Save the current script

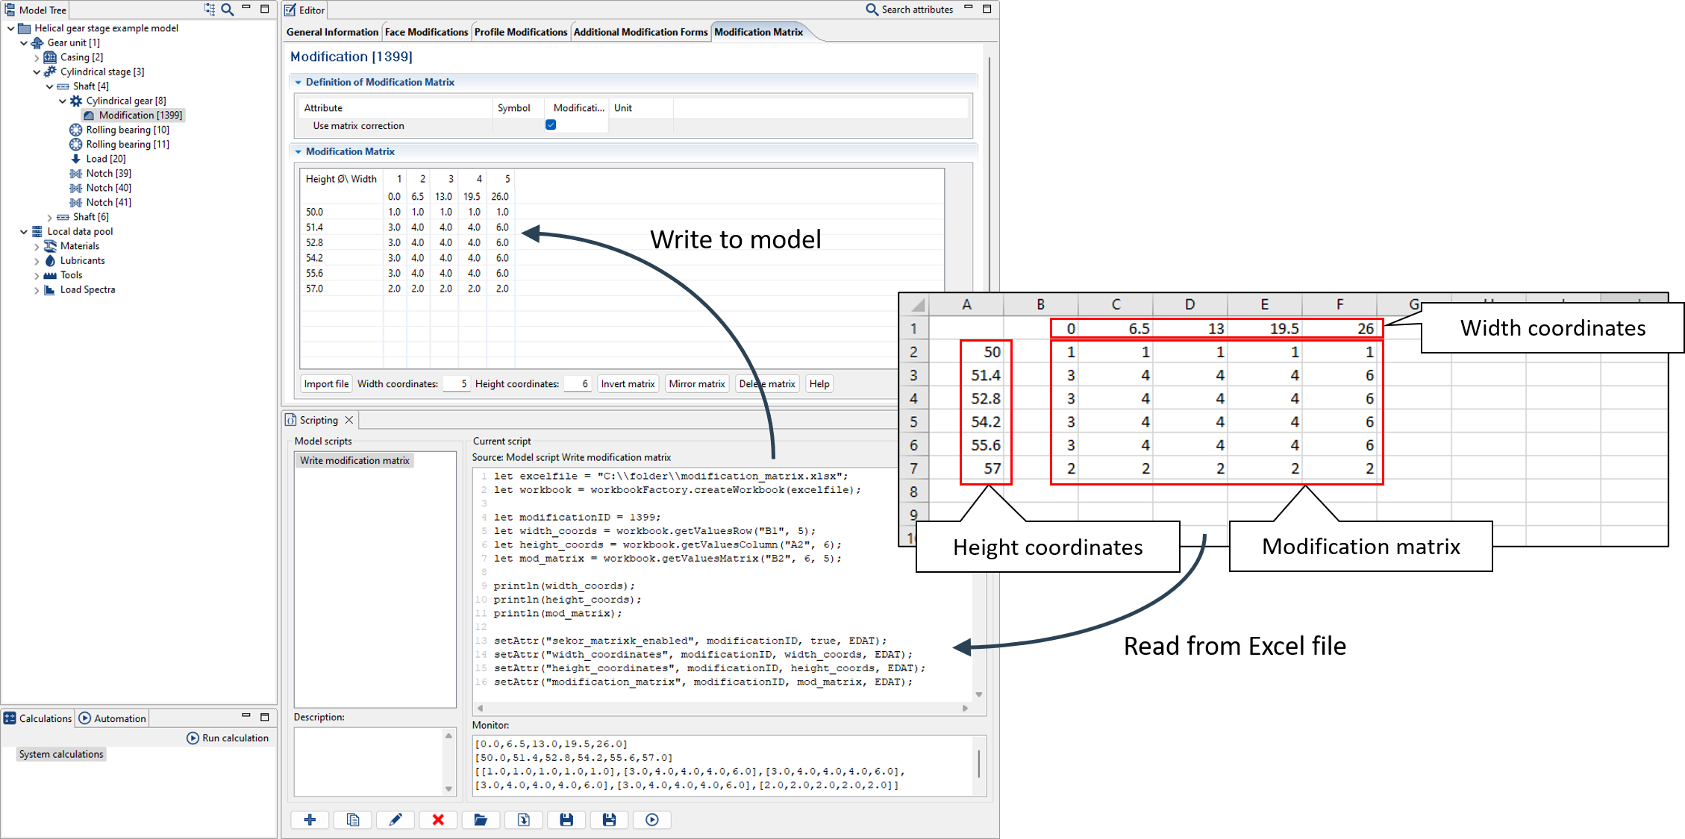click(x=566, y=819)
